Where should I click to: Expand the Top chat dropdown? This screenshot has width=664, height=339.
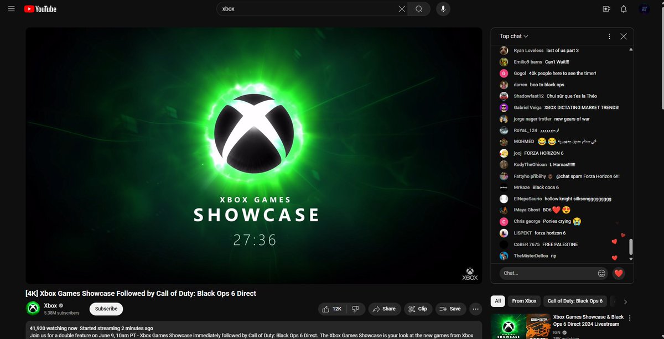click(x=513, y=36)
